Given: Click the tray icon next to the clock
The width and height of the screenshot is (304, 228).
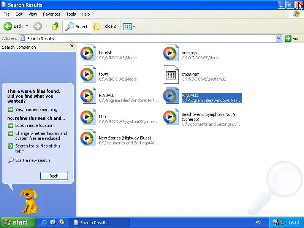Looking at the screenshot, I should coord(283,222).
